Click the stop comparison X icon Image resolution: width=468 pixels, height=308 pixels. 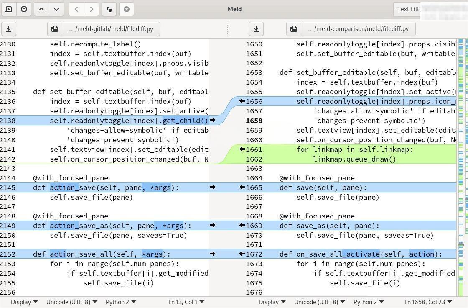point(126,9)
